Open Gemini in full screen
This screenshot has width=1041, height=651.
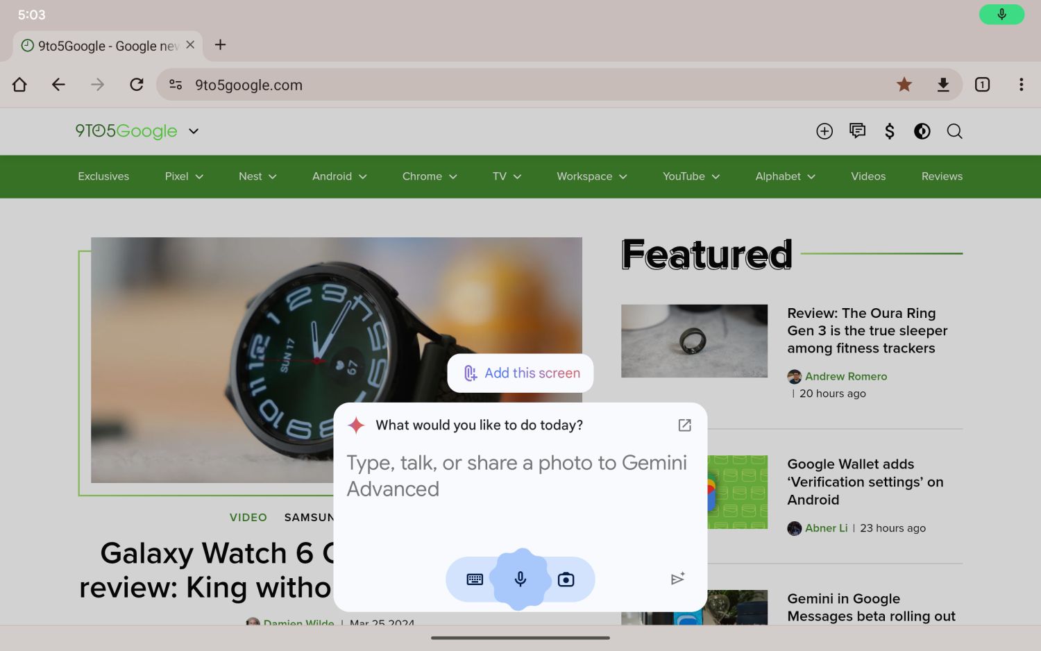tap(684, 425)
